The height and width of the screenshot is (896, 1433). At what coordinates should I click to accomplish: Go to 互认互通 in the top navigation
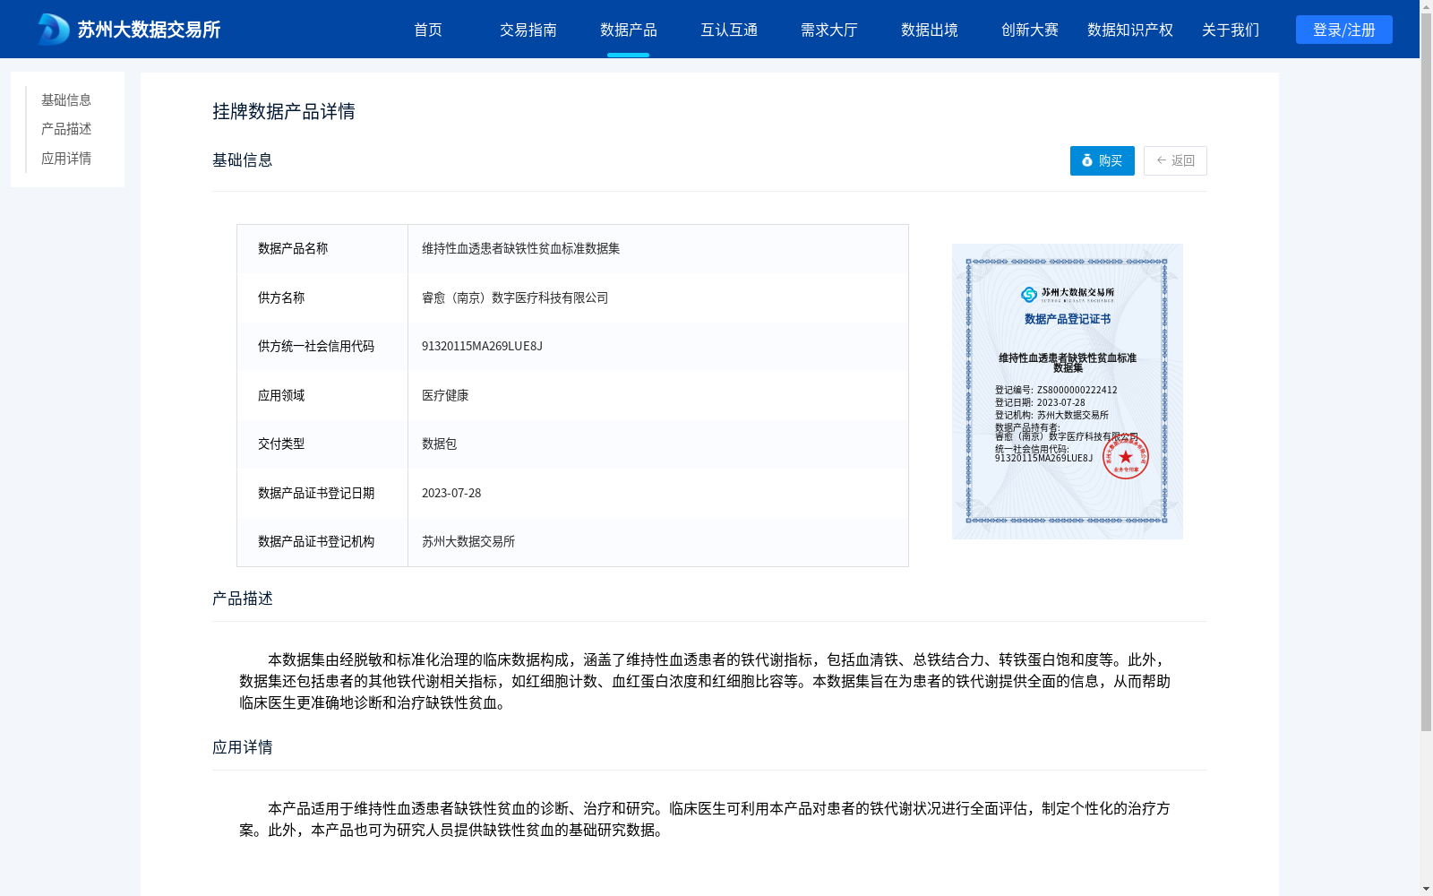tap(729, 30)
